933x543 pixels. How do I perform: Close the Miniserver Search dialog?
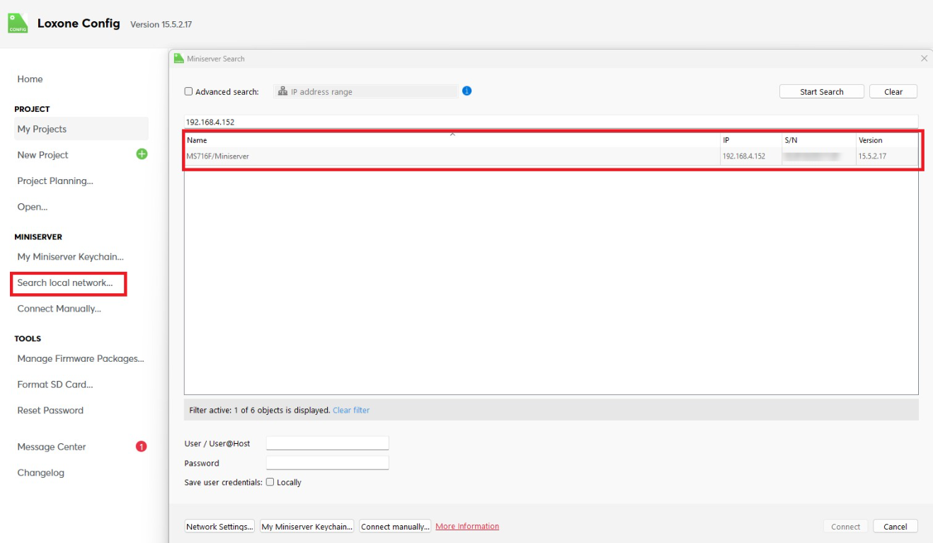tap(924, 59)
